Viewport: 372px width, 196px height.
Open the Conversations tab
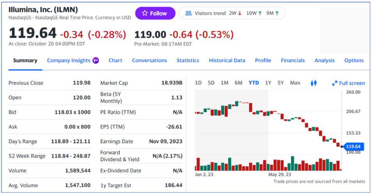149,61
